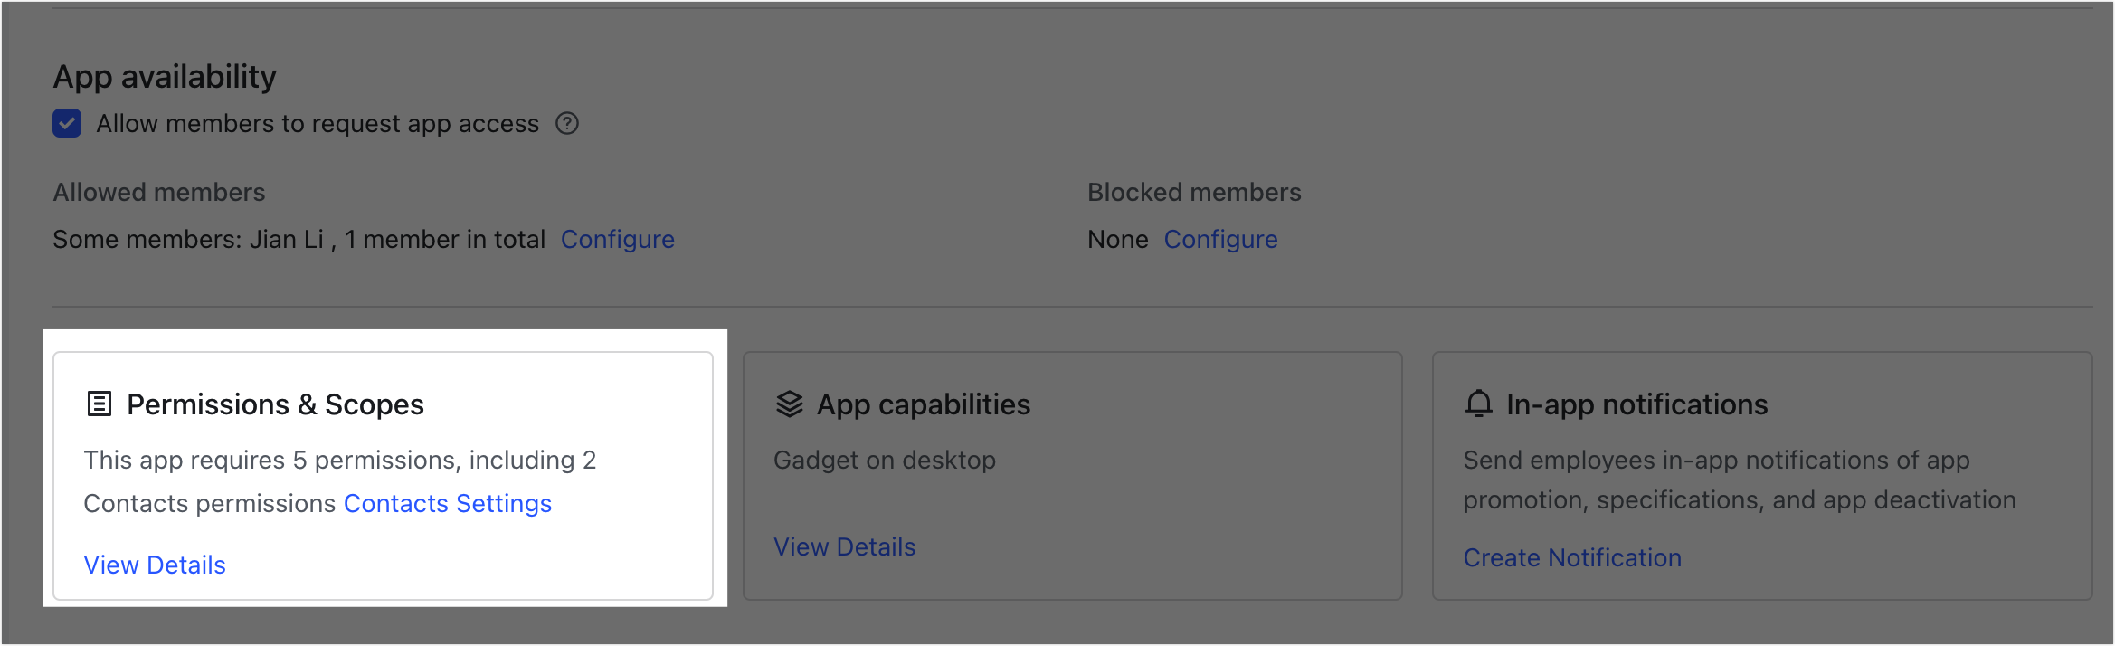2115x646 pixels.
Task: Click View Details under App capabilities
Action: point(844,546)
